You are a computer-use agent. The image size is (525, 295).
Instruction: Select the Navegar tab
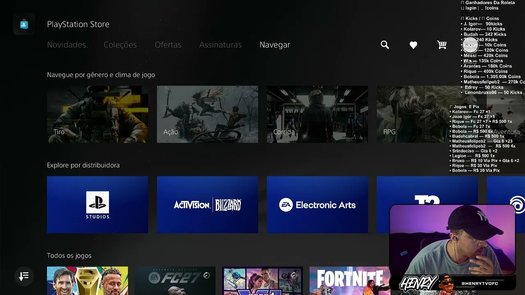(x=275, y=45)
